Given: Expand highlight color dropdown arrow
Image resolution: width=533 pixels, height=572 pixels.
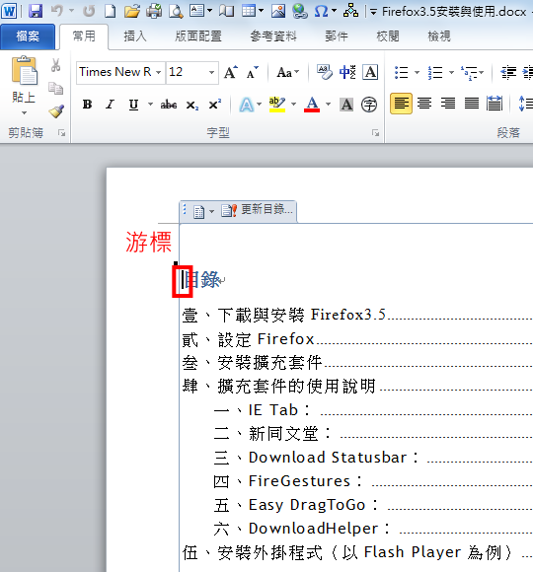Looking at the screenshot, I should (293, 105).
